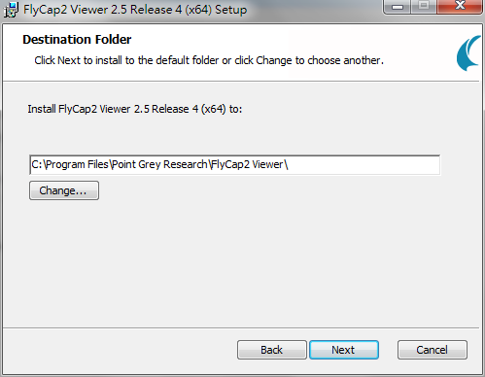Go Back to the previous setup step
The height and width of the screenshot is (377, 485).
coord(271,350)
